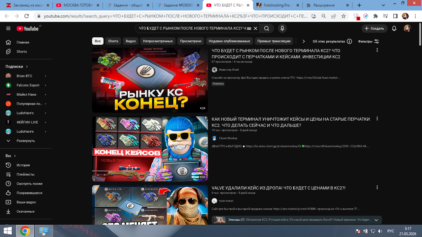This screenshot has height=237, width=422.
Task: Select the Недавно опубликованные filter chip
Action: 229,41
